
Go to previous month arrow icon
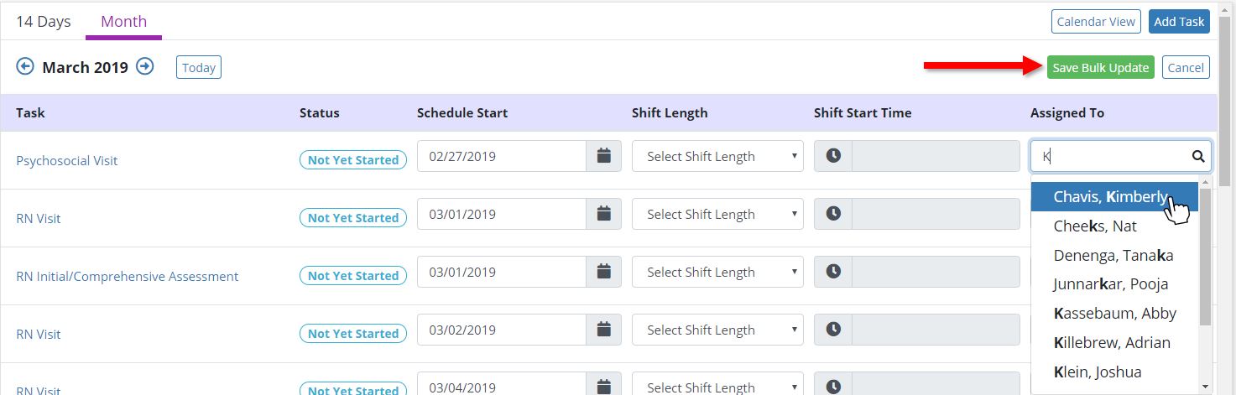pyautogui.click(x=25, y=66)
